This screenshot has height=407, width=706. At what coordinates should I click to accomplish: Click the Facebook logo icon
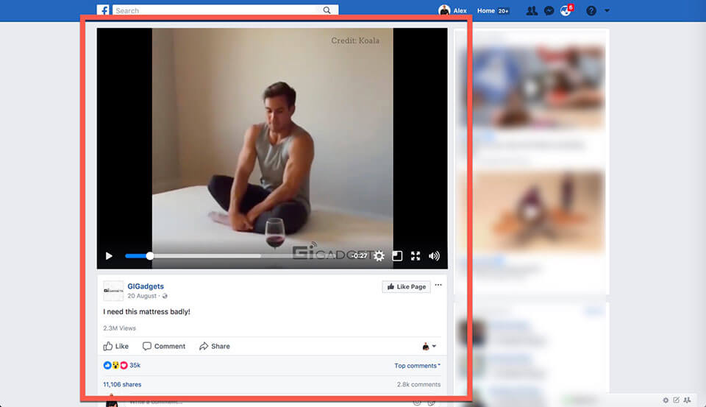[103, 10]
